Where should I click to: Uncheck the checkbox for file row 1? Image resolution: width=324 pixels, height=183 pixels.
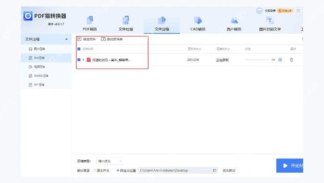pyautogui.click(x=79, y=60)
